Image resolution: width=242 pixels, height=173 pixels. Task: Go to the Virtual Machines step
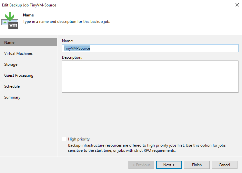[x=18, y=53]
